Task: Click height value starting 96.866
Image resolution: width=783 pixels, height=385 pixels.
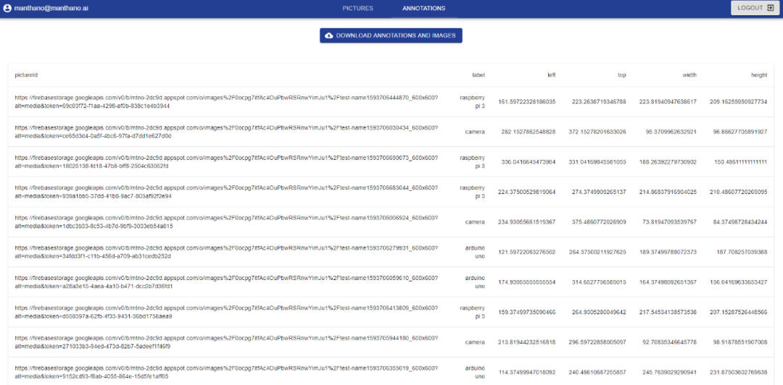Action: [x=740, y=132]
